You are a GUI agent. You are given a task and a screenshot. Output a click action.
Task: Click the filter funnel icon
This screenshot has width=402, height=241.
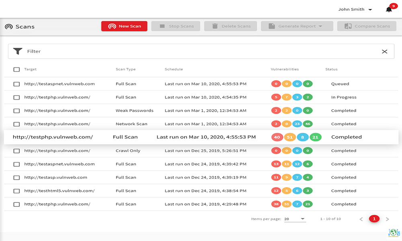point(18,51)
